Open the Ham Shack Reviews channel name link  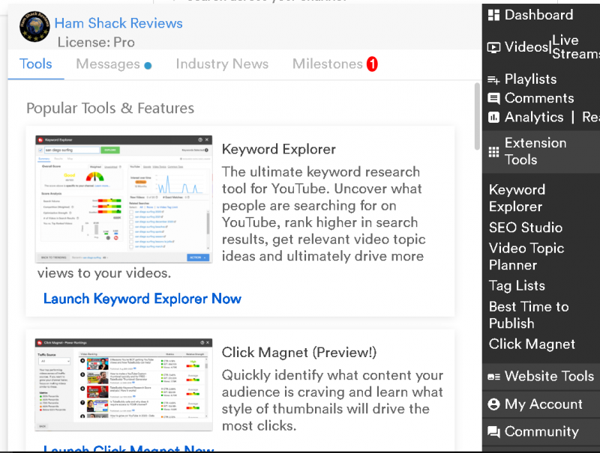tap(118, 23)
